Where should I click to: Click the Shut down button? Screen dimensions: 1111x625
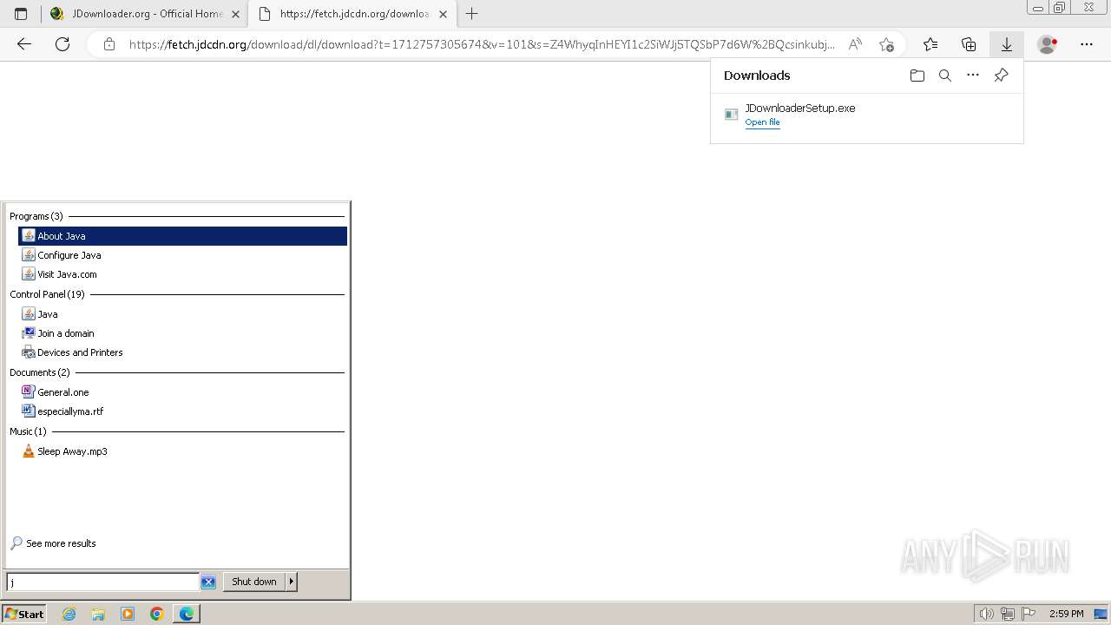pyautogui.click(x=254, y=582)
